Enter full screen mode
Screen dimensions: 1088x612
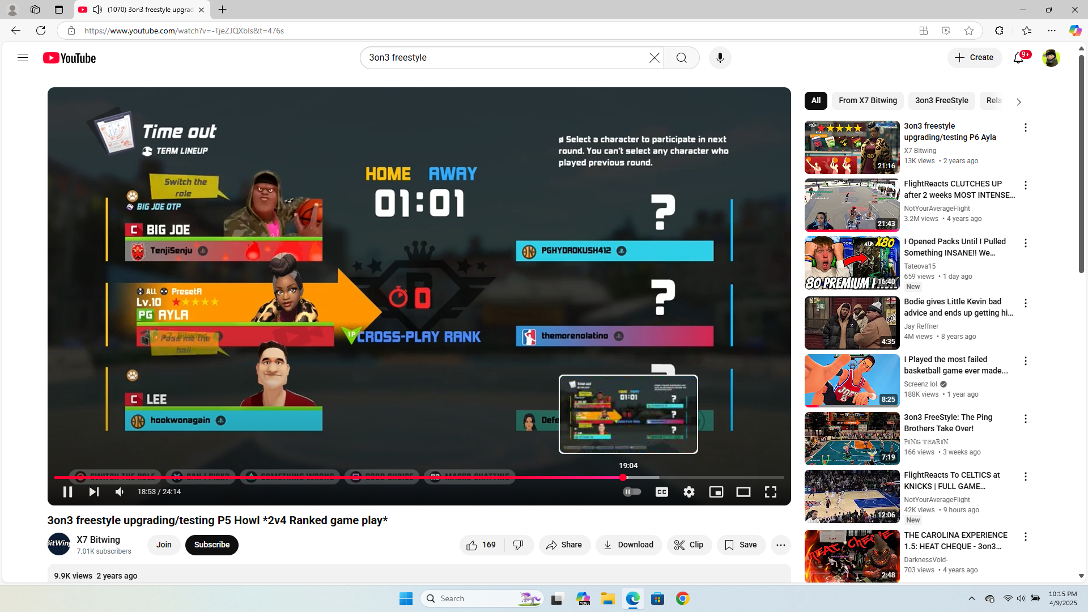[770, 492]
